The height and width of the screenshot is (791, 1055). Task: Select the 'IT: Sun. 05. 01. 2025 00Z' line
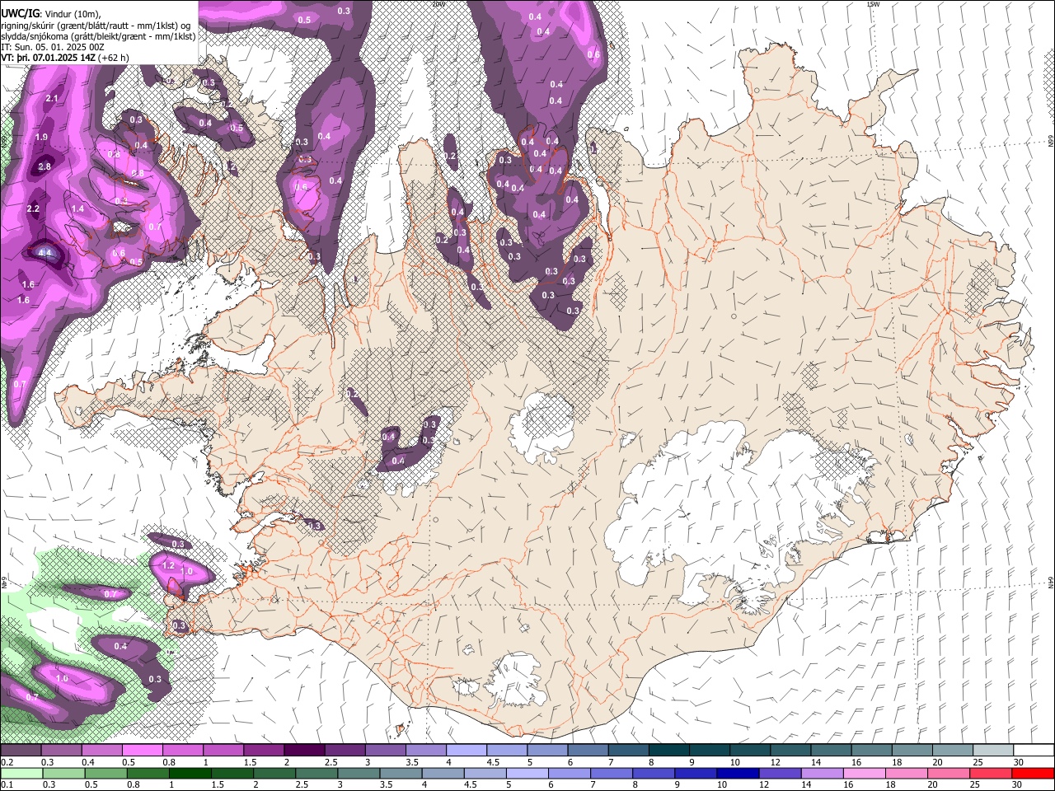[53, 47]
